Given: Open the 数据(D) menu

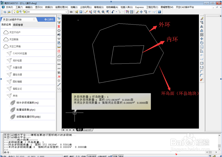Looking at the screenshot, I should pyautogui.click(x=49, y=7).
